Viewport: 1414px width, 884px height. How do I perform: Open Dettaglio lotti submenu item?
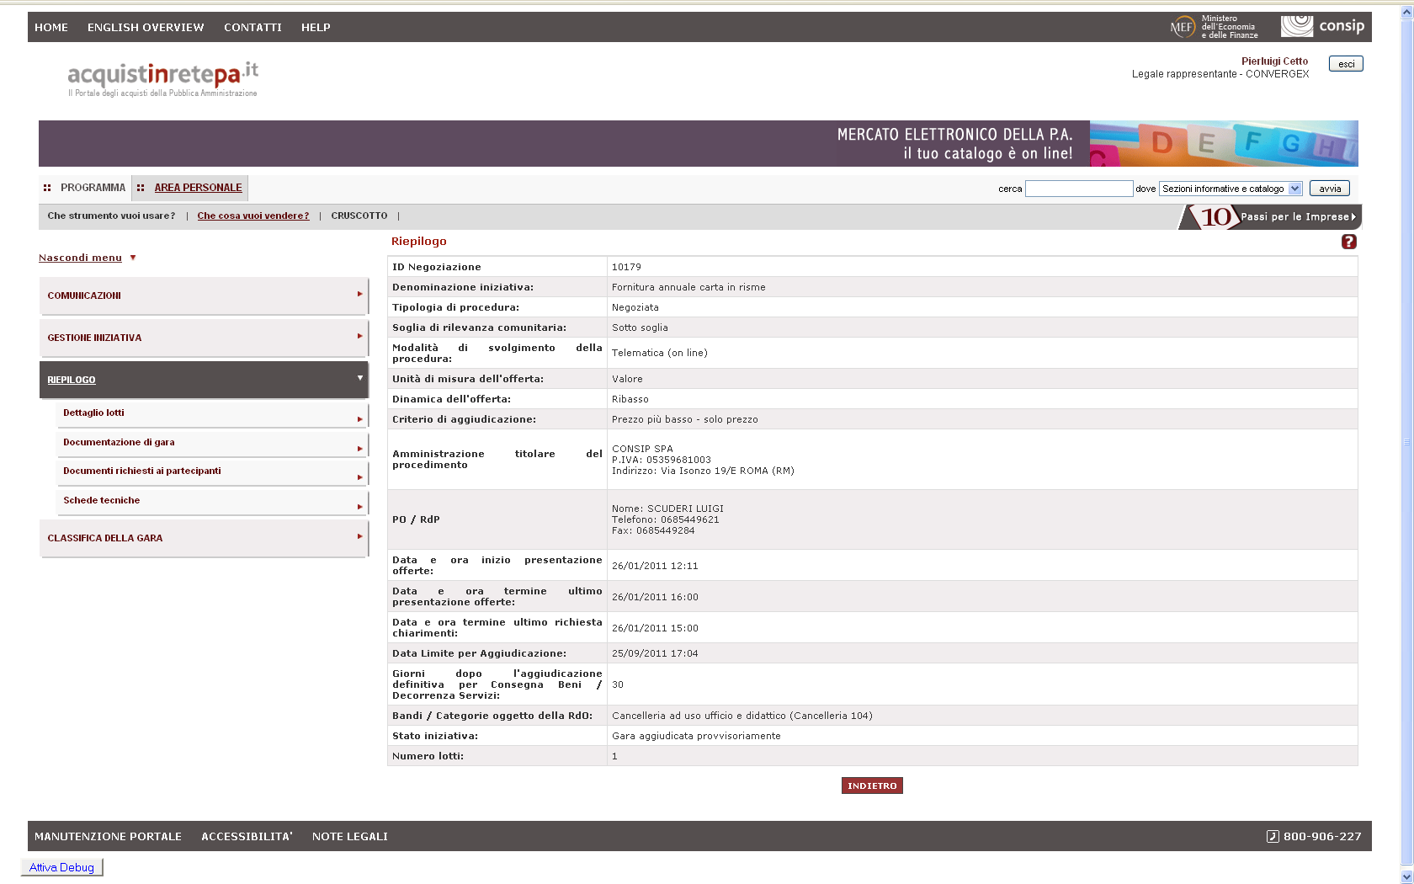click(212, 413)
